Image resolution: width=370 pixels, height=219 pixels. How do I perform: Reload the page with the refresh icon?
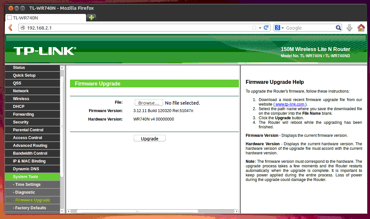coord(266,28)
